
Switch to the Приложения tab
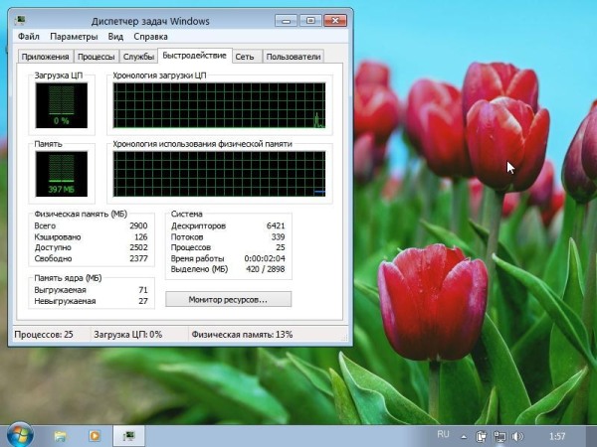pos(46,58)
